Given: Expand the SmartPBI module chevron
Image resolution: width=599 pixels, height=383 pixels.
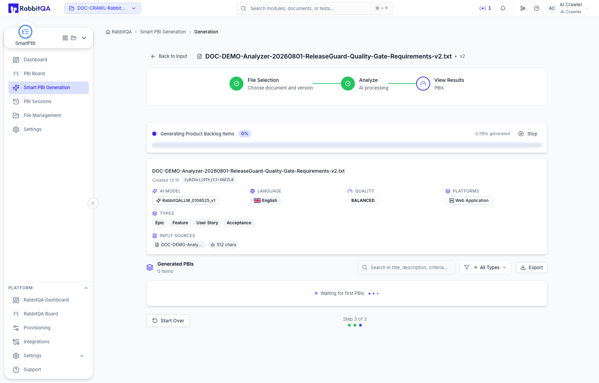Looking at the screenshot, I should (x=84, y=38).
